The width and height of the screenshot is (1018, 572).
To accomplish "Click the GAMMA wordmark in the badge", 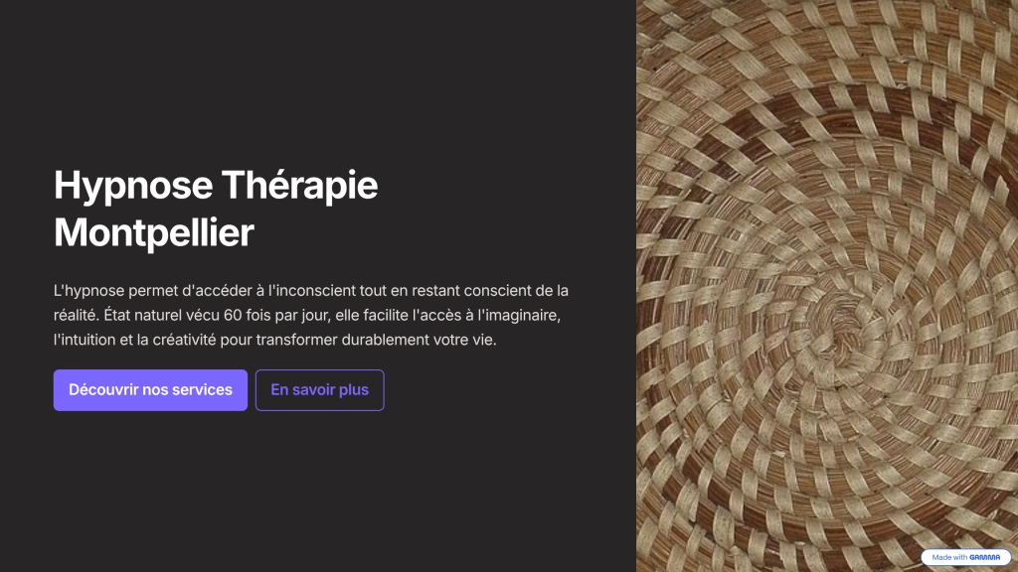I will (984, 557).
